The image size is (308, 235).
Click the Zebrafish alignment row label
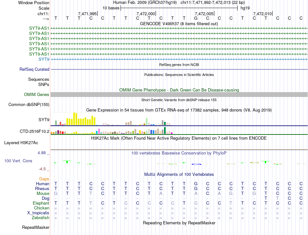click(41, 218)
